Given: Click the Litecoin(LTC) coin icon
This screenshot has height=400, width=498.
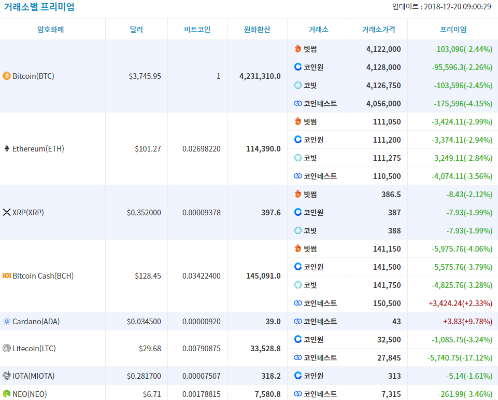Looking at the screenshot, I should coord(7,348).
